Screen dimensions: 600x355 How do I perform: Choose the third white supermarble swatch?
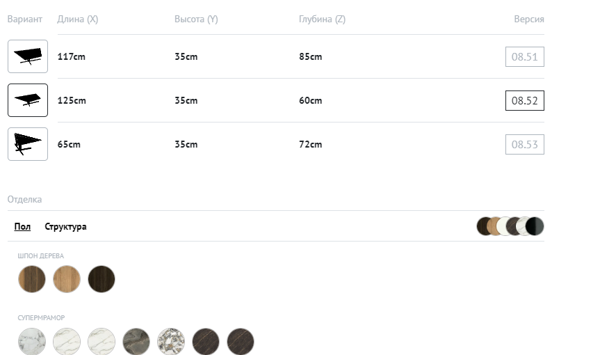(102, 342)
